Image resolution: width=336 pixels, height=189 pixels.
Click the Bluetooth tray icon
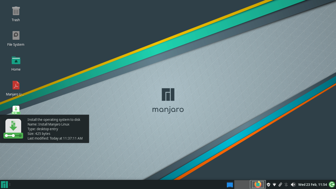(x=286, y=185)
